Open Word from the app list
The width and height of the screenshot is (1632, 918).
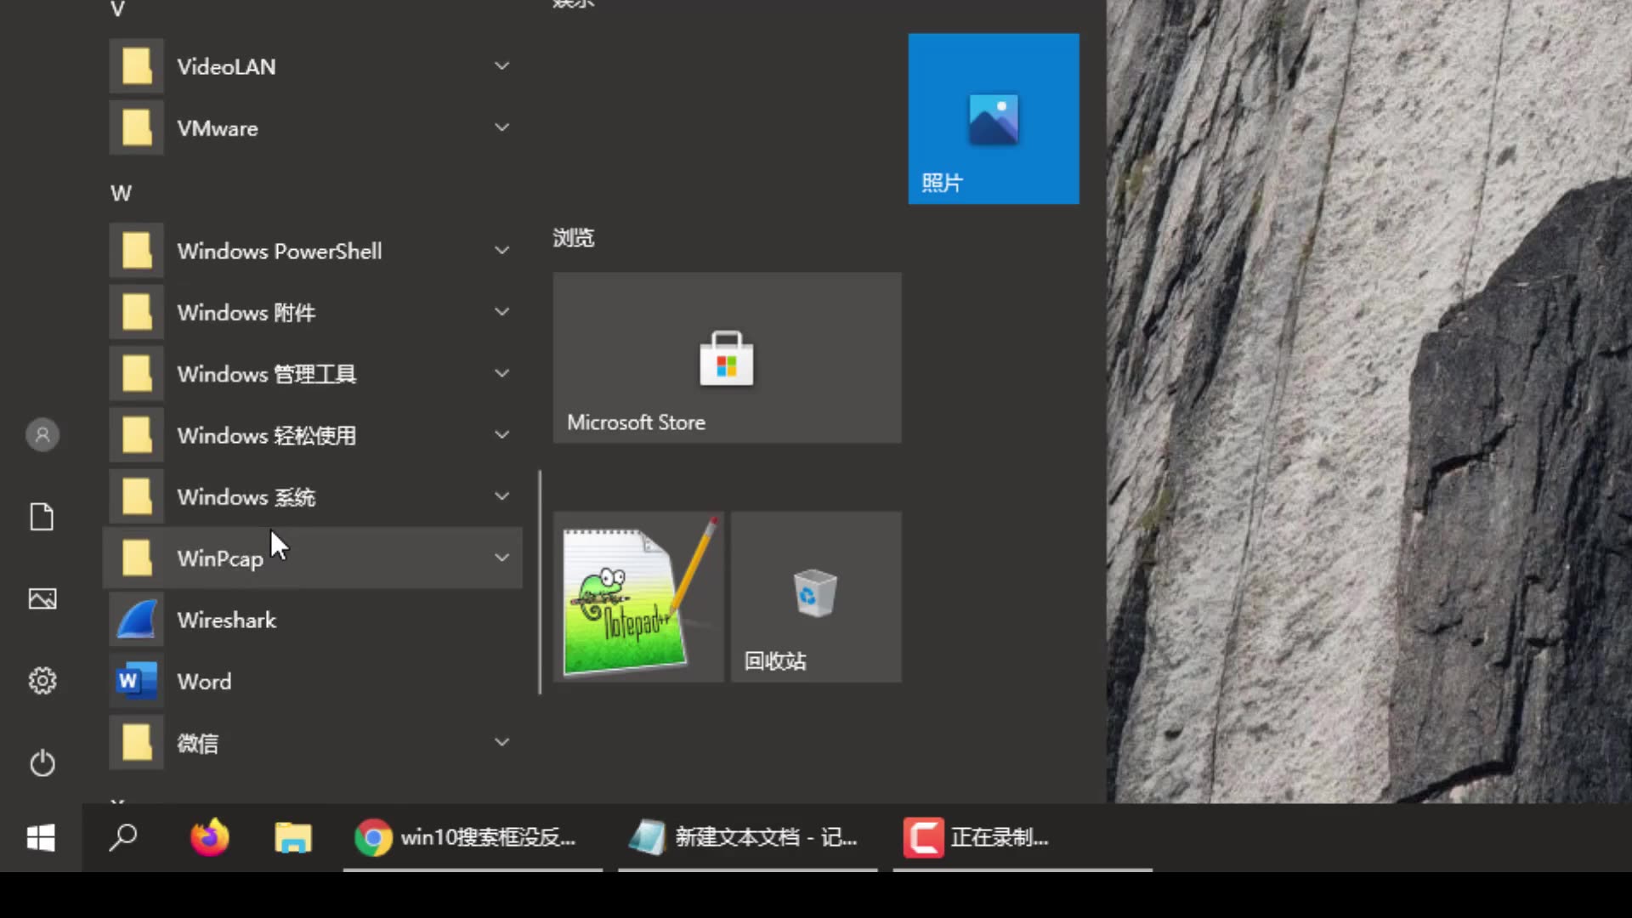[x=203, y=681]
